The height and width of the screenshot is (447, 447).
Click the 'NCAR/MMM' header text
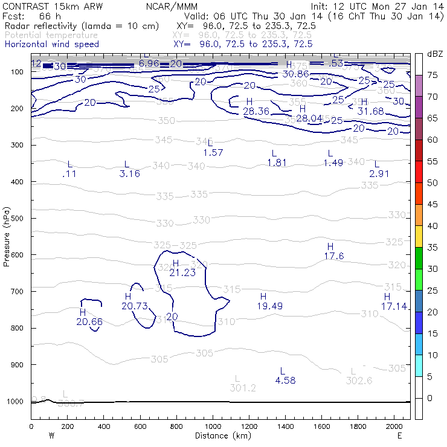[x=172, y=7]
